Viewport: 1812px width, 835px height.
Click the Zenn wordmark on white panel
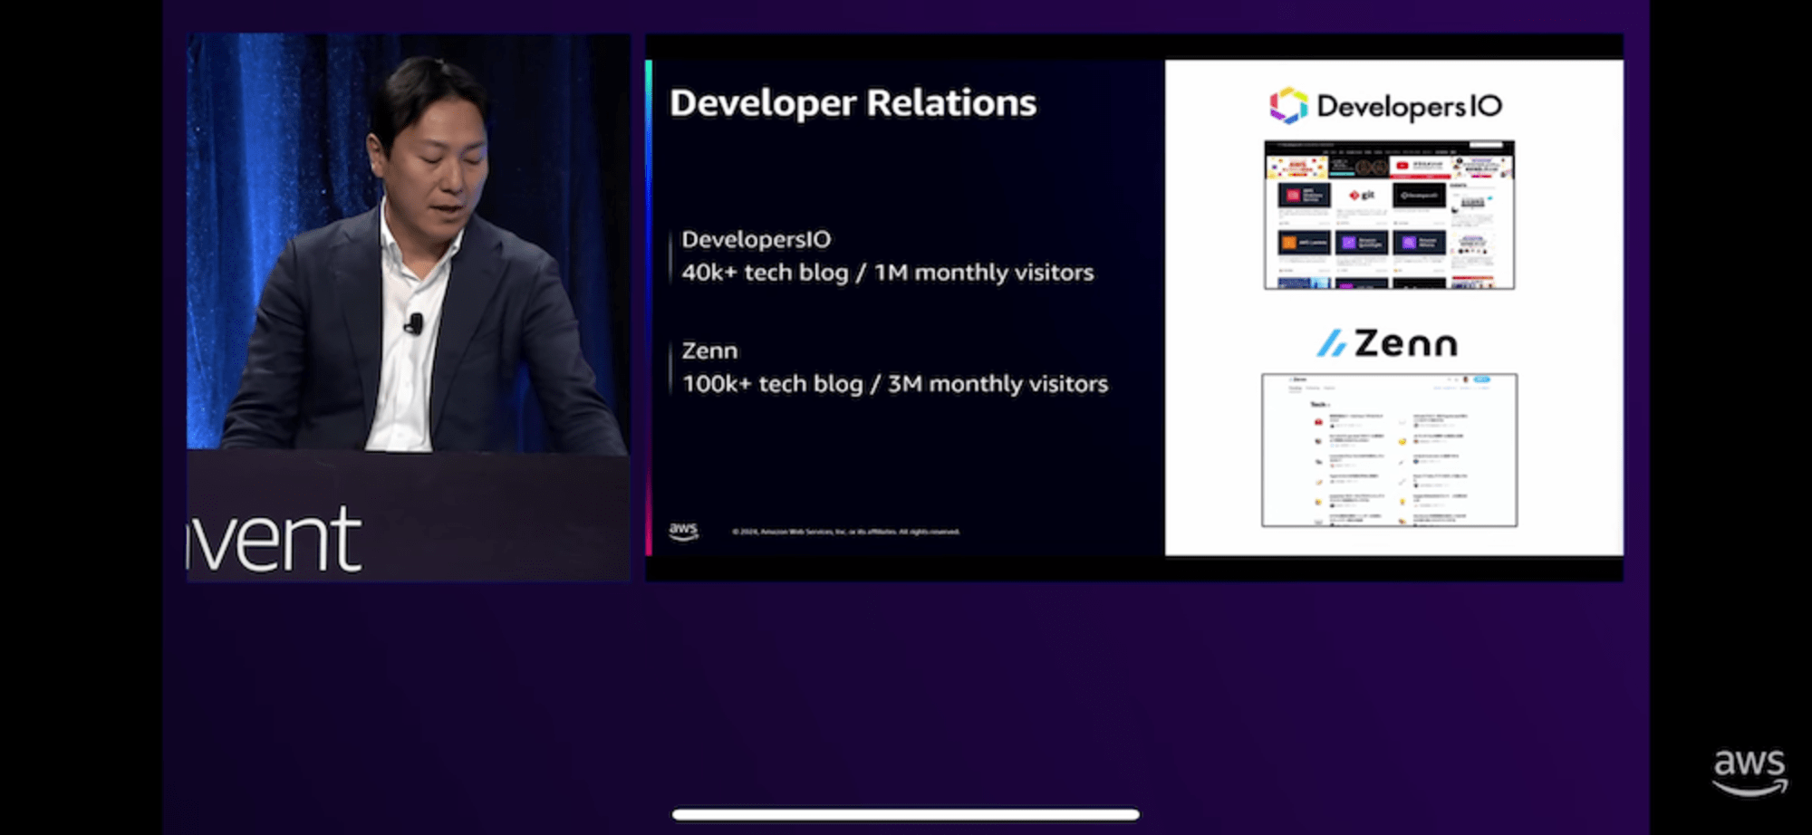tap(1405, 343)
